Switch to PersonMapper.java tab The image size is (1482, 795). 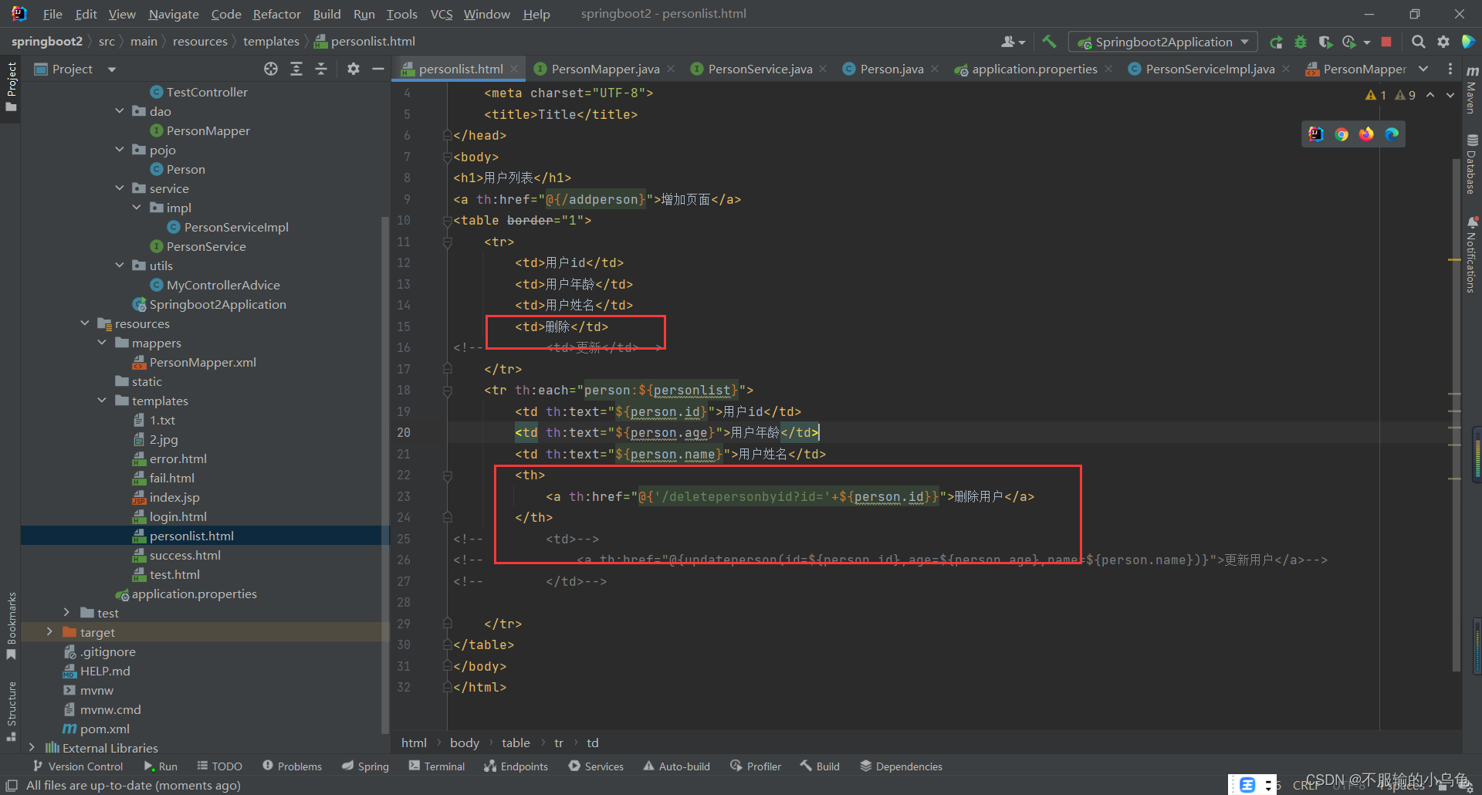tap(605, 69)
